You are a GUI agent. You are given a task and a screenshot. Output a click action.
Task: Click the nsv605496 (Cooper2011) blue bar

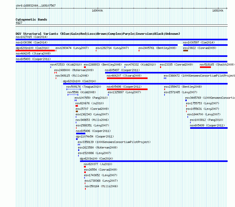click(x=81, y=134)
